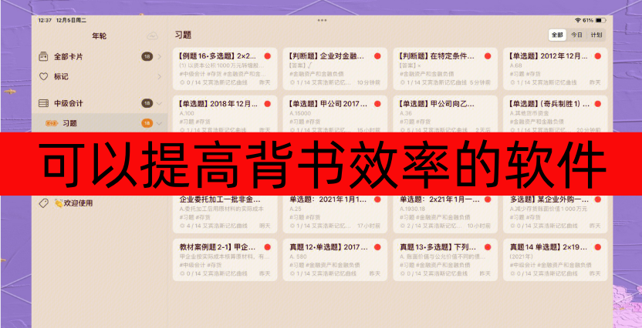Click the red dot on 真题14 单选题 card
Image resolution: width=642 pixels, height=328 pixels.
pyautogui.click(x=597, y=247)
